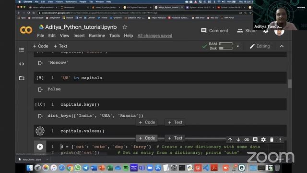
Task: Click the notebook title Aditya_Python_tutorial.ipynb
Action: (x=81, y=27)
